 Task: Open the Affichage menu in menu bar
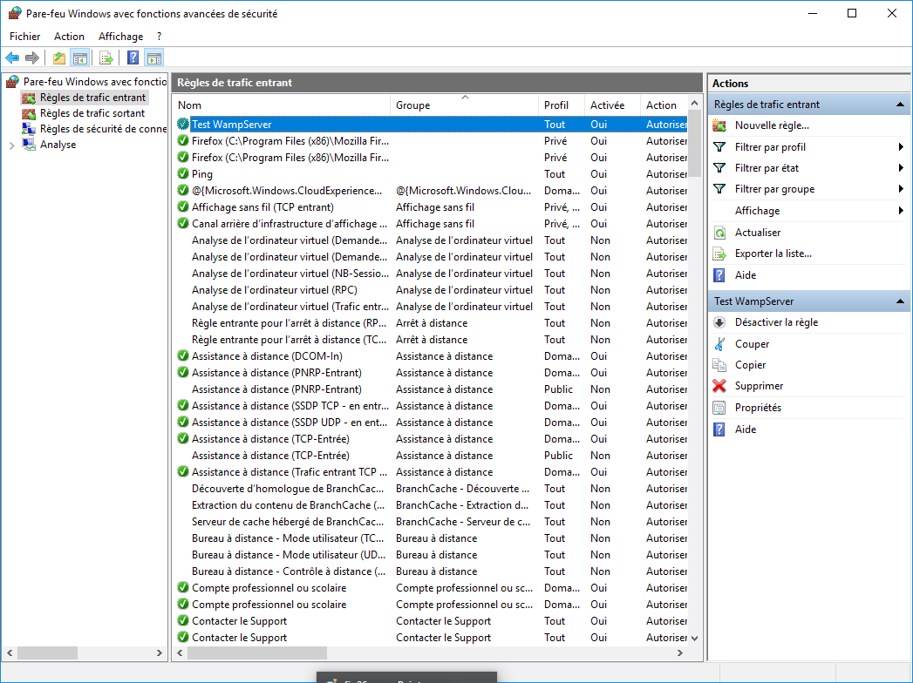click(x=120, y=37)
